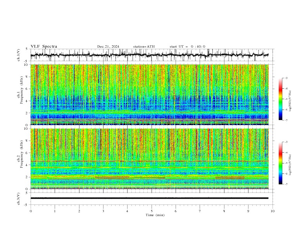Click the ch.1 "Frequency (kHz)" axis label
The image size is (307, 237).
[x=22, y=90]
